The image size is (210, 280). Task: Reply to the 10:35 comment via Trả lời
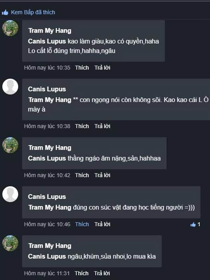click(102, 68)
